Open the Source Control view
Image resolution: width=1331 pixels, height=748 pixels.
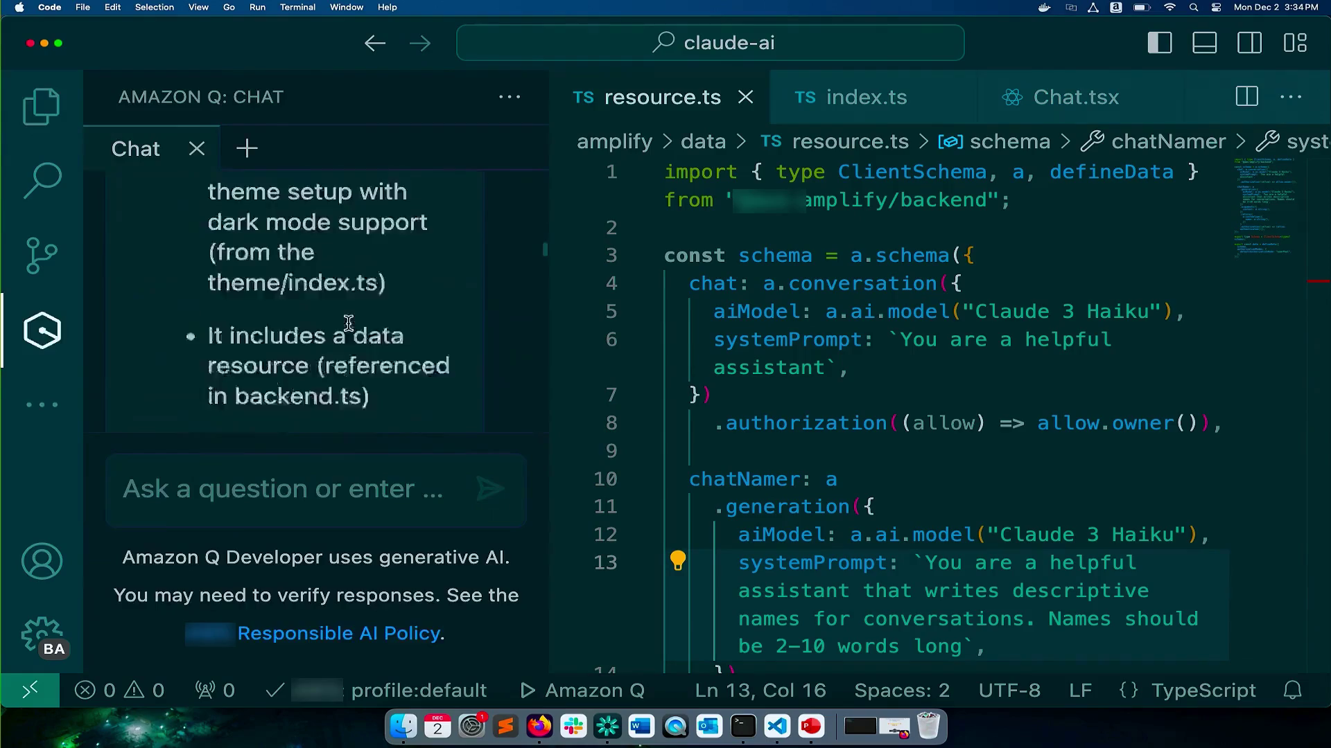point(42,256)
